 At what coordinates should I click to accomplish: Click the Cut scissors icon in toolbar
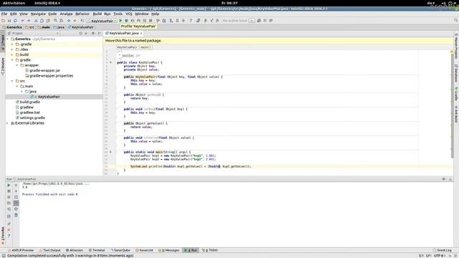pos(36,21)
